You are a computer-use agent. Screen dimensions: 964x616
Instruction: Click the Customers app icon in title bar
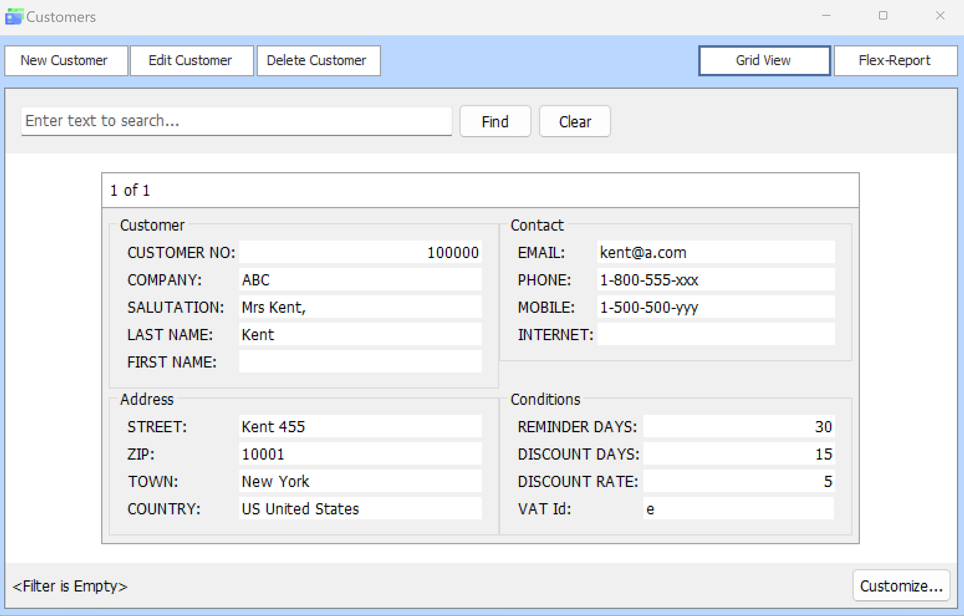[14, 17]
